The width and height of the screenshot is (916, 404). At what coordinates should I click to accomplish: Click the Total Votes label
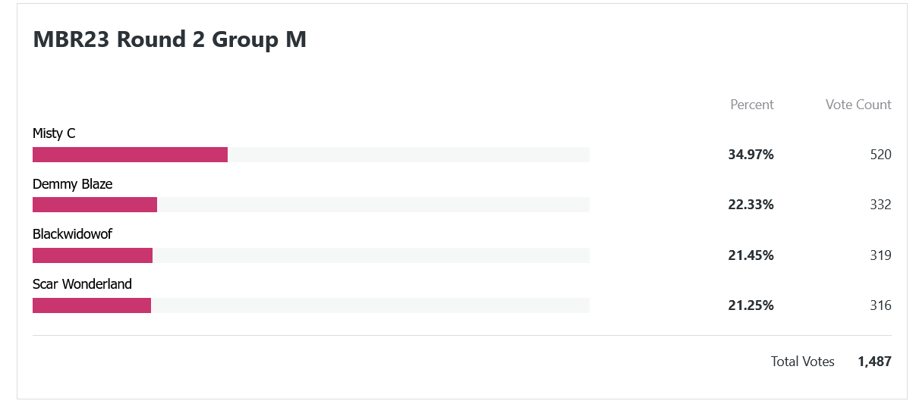click(803, 362)
